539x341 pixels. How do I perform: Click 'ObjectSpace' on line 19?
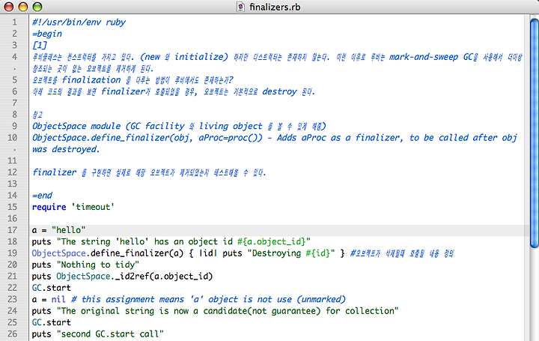pyautogui.click(x=59, y=253)
